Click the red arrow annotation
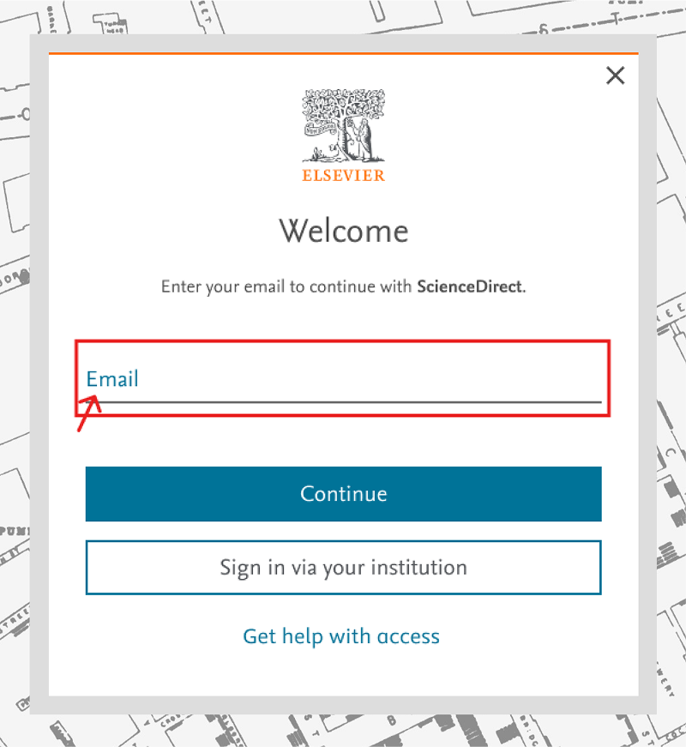686x747 pixels. (88, 413)
